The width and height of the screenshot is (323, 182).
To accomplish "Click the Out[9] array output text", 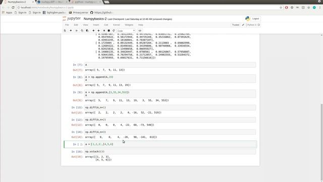I will coord(127,100).
